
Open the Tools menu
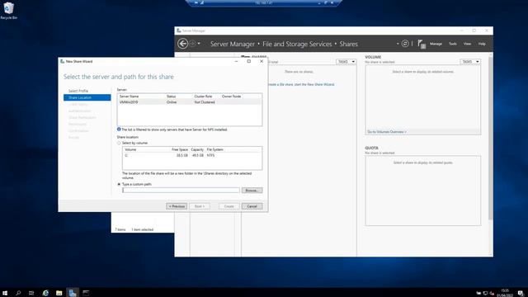(x=453, y=44)
